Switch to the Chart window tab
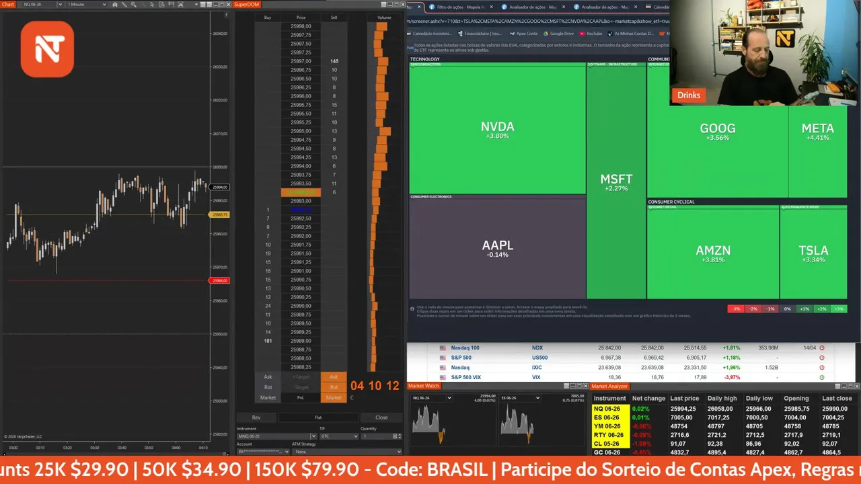 pyautogui.click(x=8, y=5)
